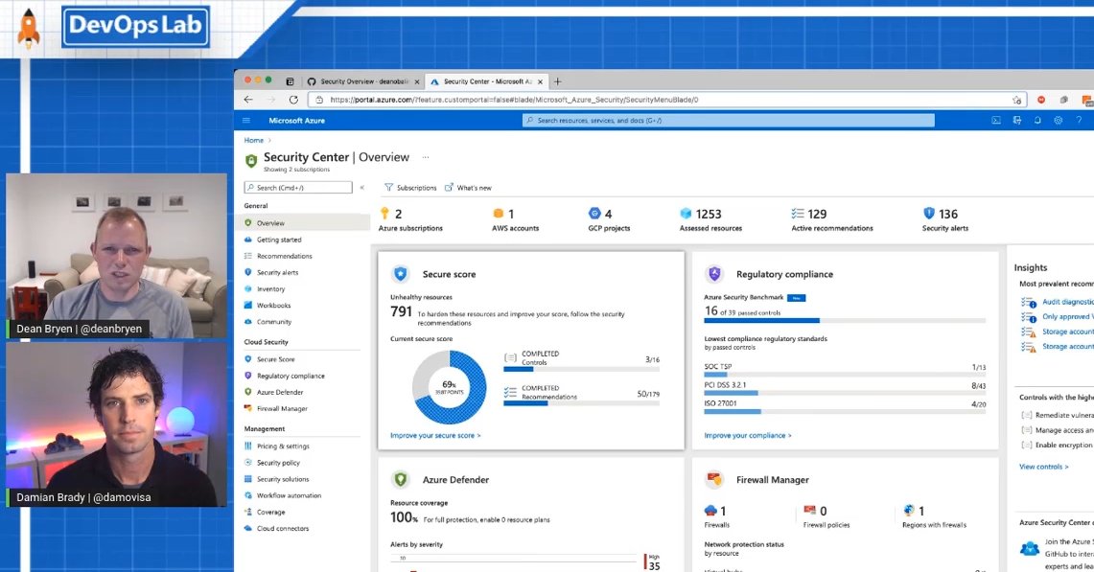Collapse the left navigation menu chevron
The height and width of the screenshot is (572, 1094).
361,188
